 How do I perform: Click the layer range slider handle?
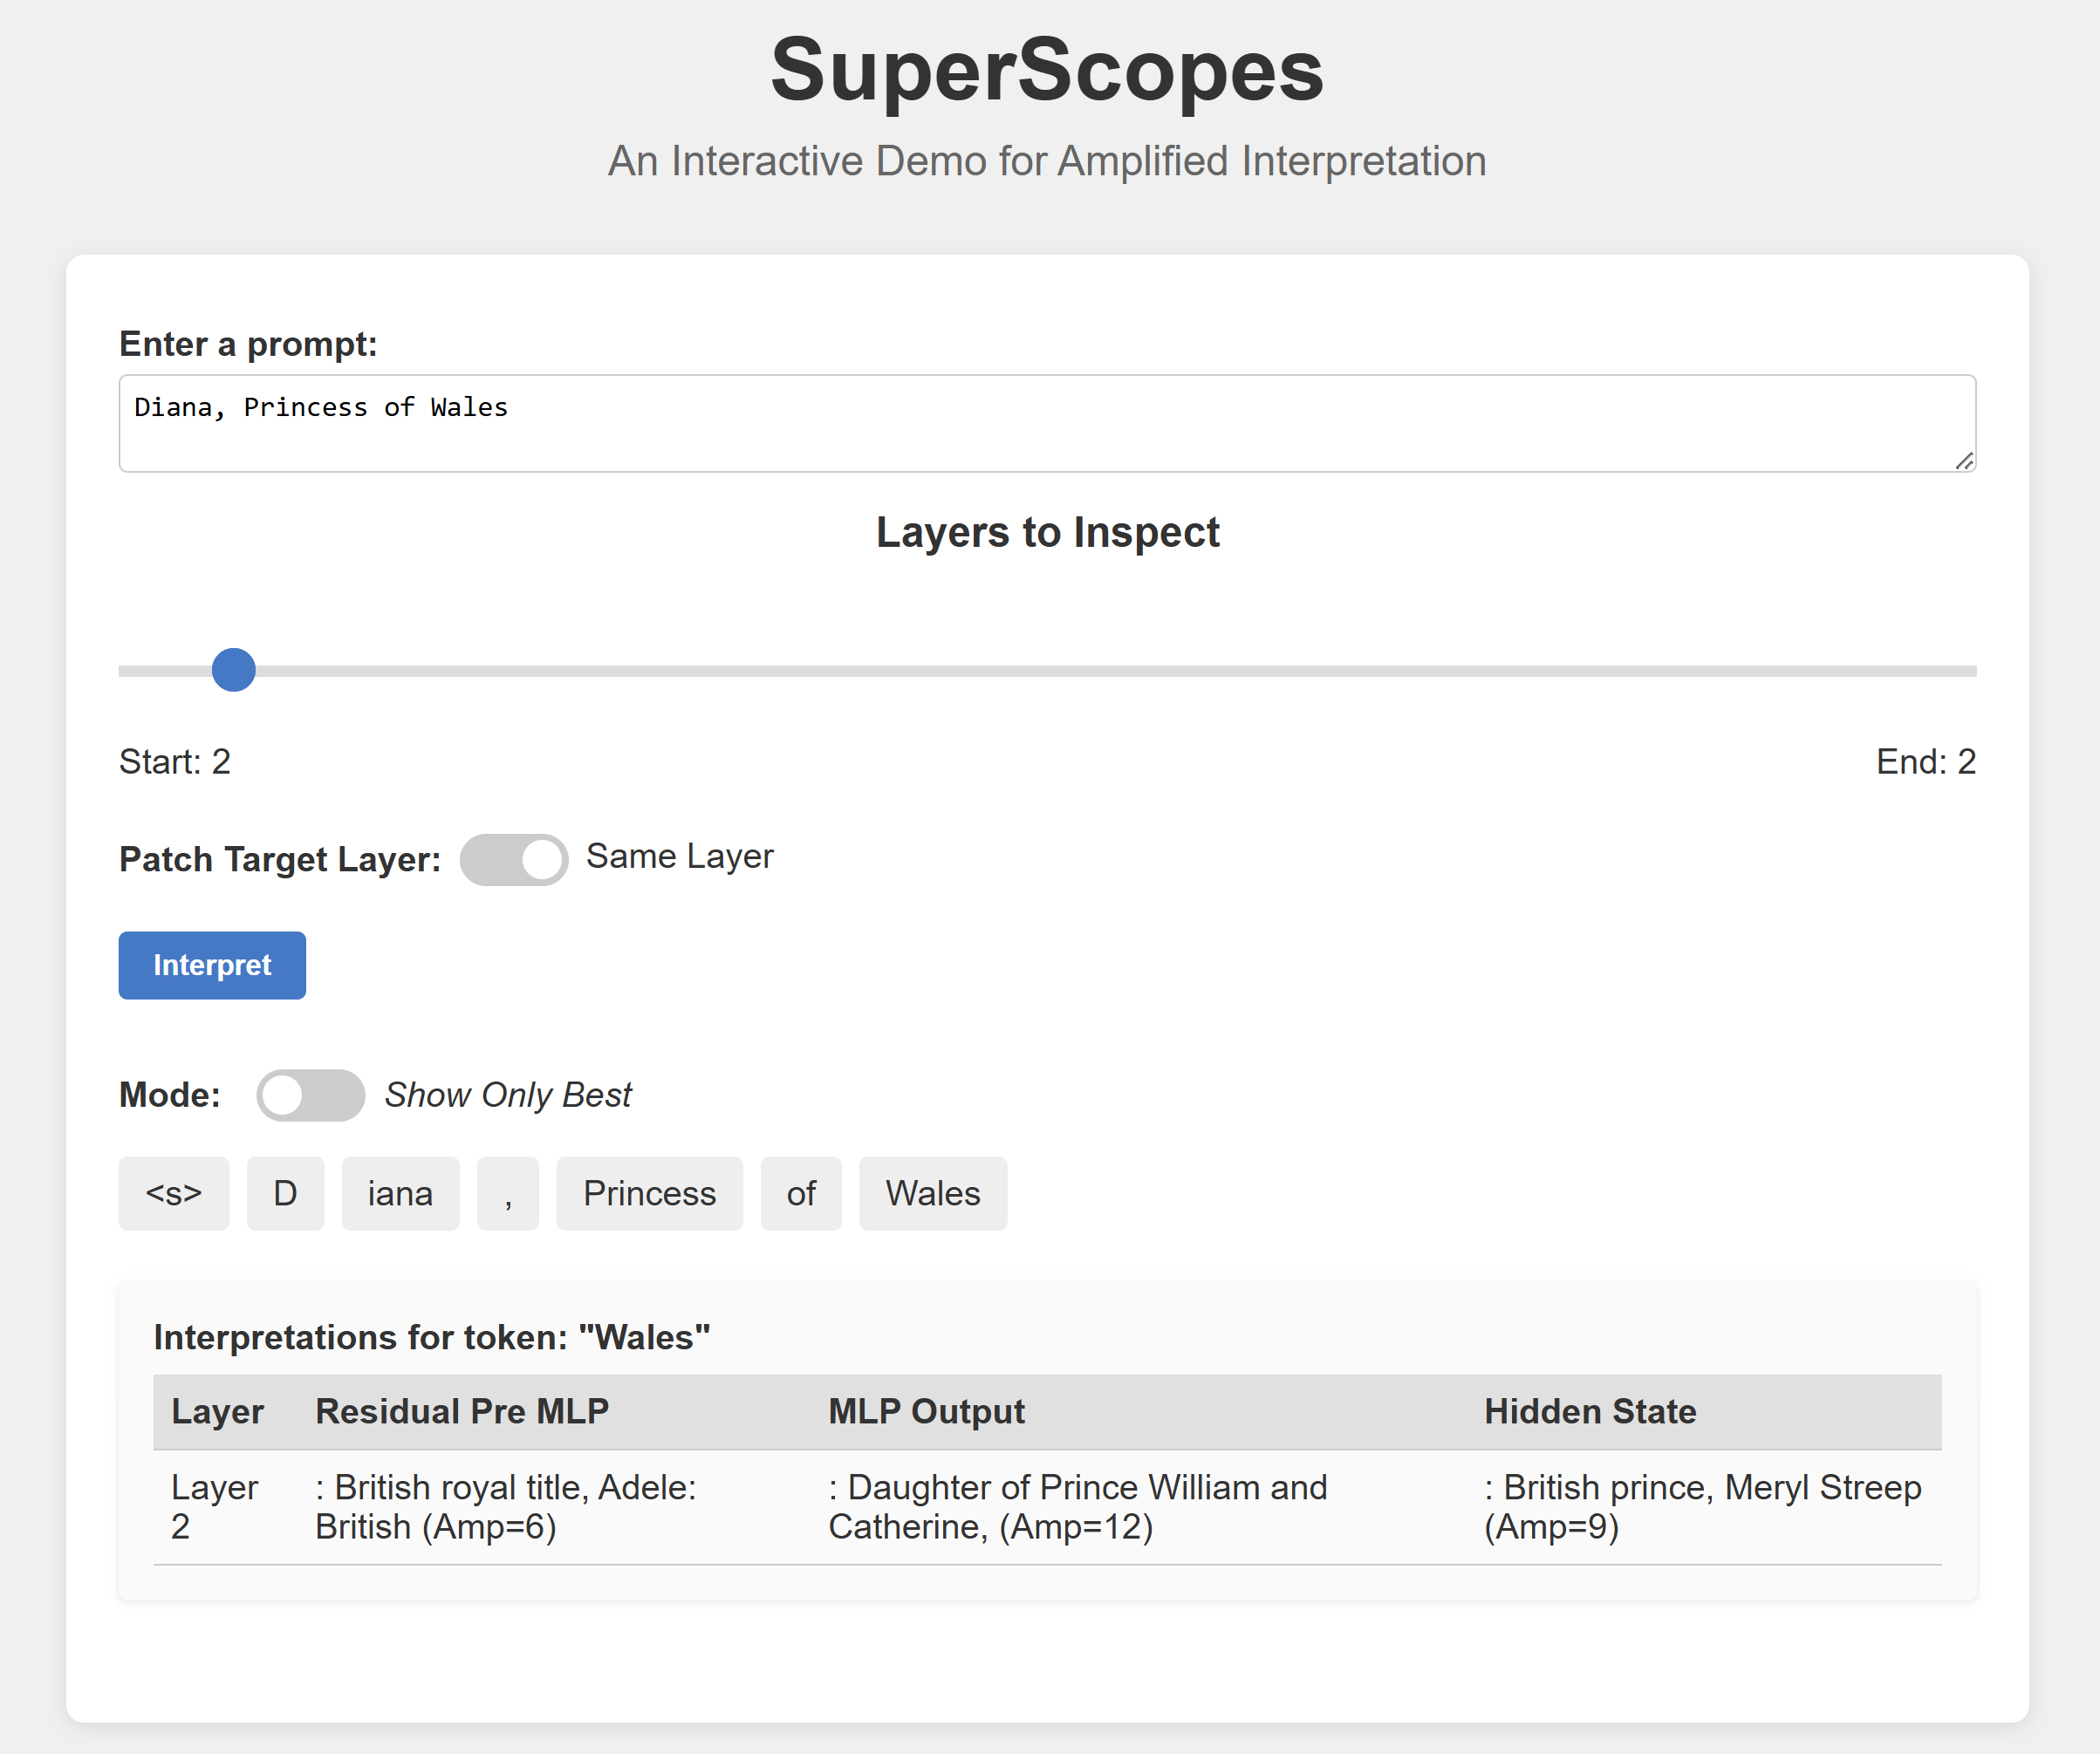pyautogui.click(x=234, y=670)
